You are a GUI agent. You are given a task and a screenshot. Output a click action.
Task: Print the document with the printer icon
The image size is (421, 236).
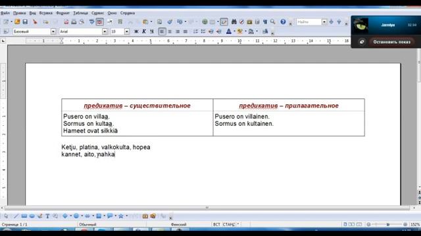point(74,22)
